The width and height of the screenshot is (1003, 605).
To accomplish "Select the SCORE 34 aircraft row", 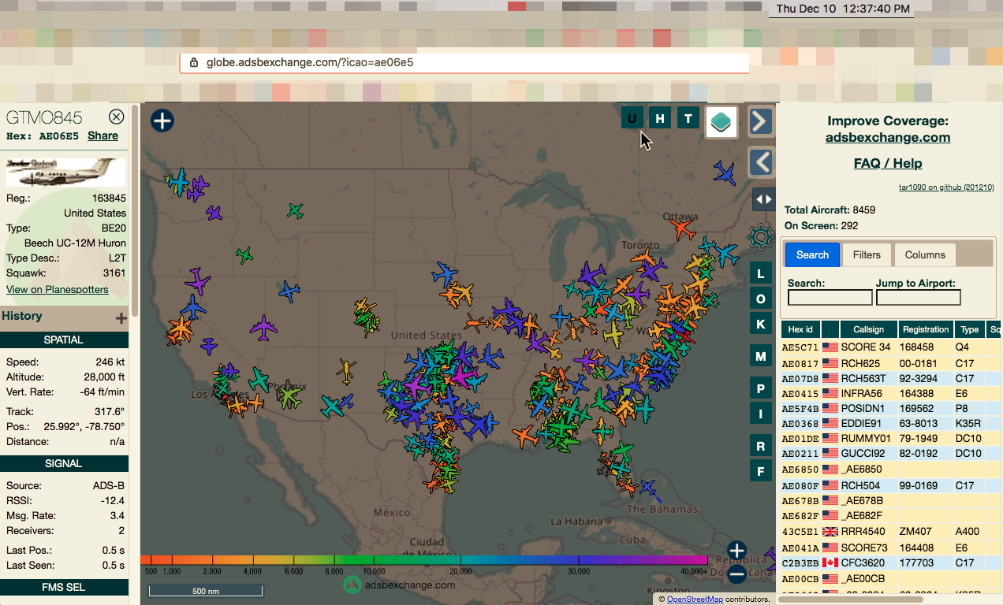I will tap(891, 347).
